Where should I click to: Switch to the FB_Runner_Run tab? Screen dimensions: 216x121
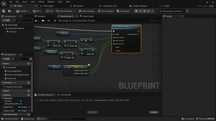[x=110, y=6]
